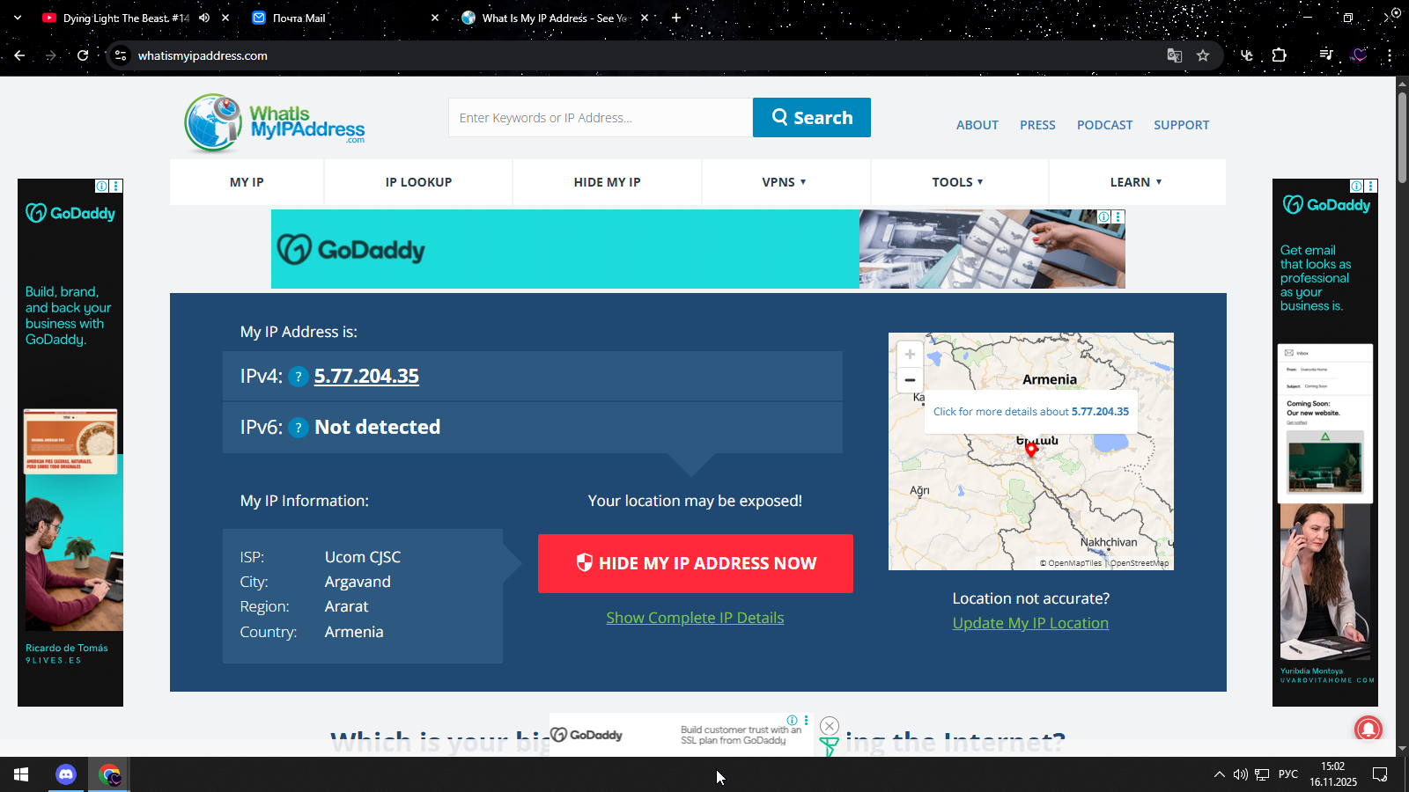Reload the current page

83,55
